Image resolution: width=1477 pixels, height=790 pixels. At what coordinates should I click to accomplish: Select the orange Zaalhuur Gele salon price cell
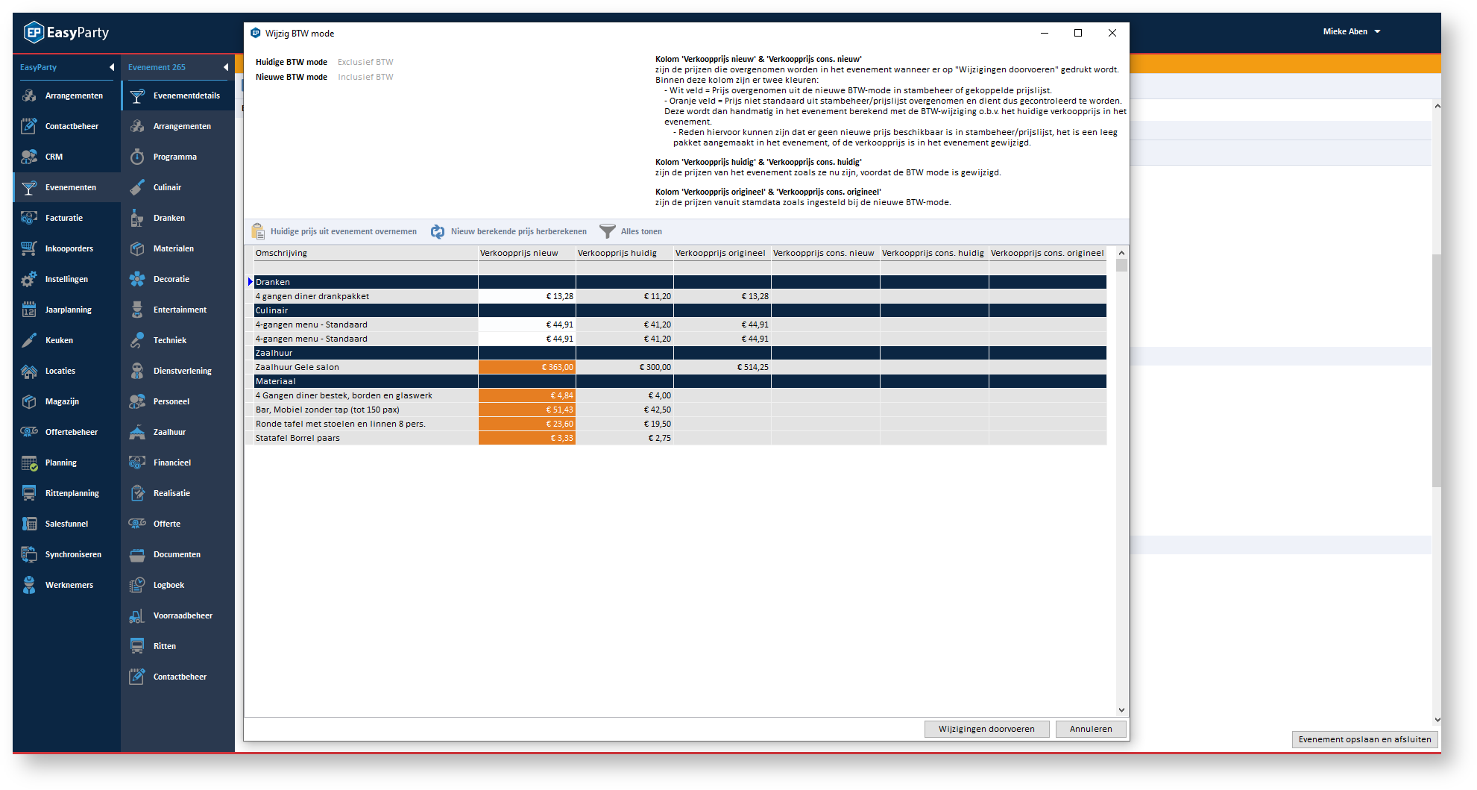click(526, 367)
